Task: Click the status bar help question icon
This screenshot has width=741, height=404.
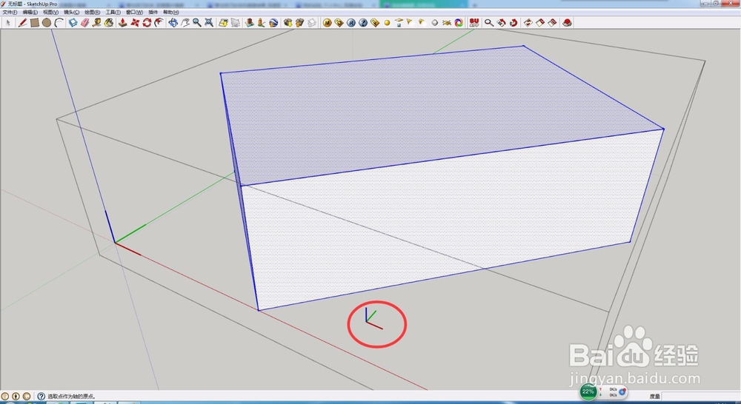Action: coord(41,397)
